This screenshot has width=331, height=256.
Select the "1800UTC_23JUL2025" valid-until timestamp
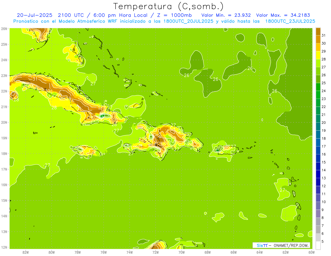(x=290, y=21)
